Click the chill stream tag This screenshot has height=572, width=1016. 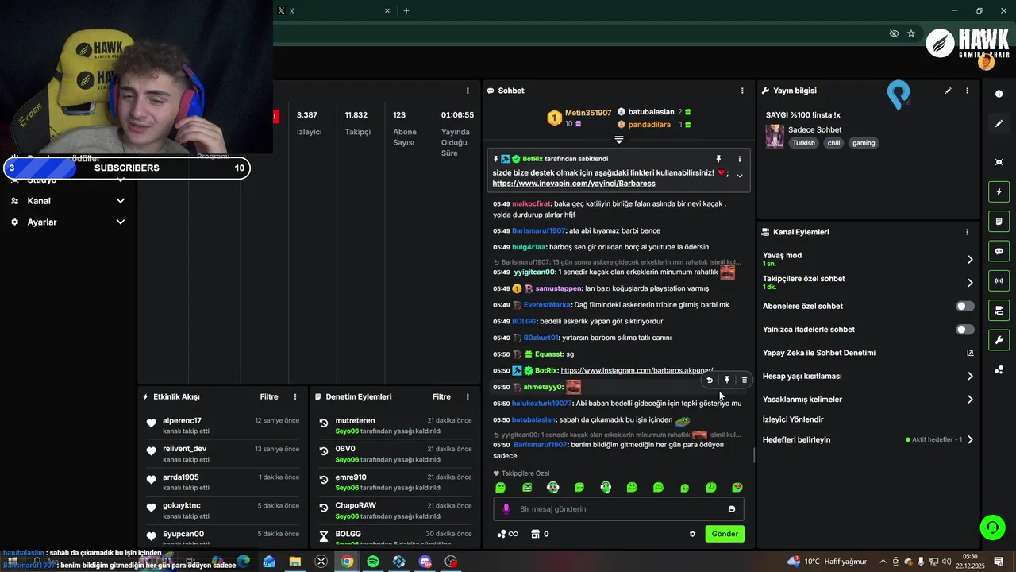tap(833, 143)
